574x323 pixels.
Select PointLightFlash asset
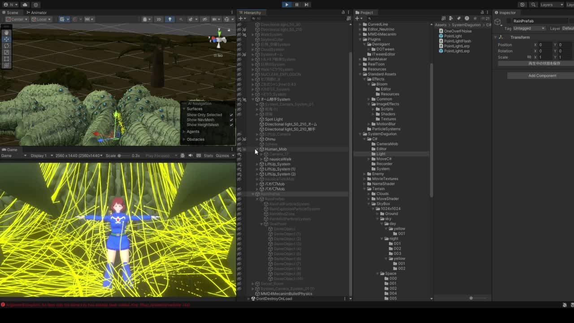pos(457,41)
